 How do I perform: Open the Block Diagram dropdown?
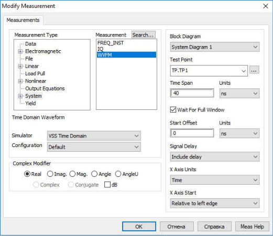[x=215, y=47]
